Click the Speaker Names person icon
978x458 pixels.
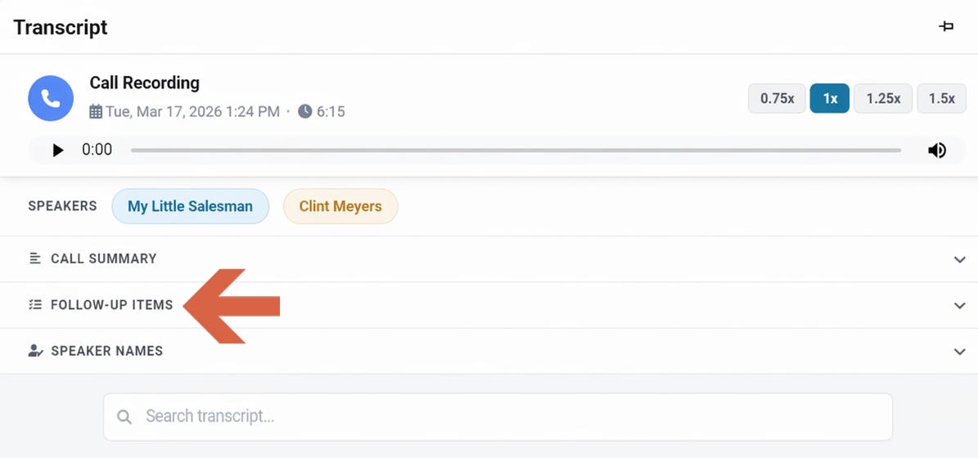pos(35,351)
